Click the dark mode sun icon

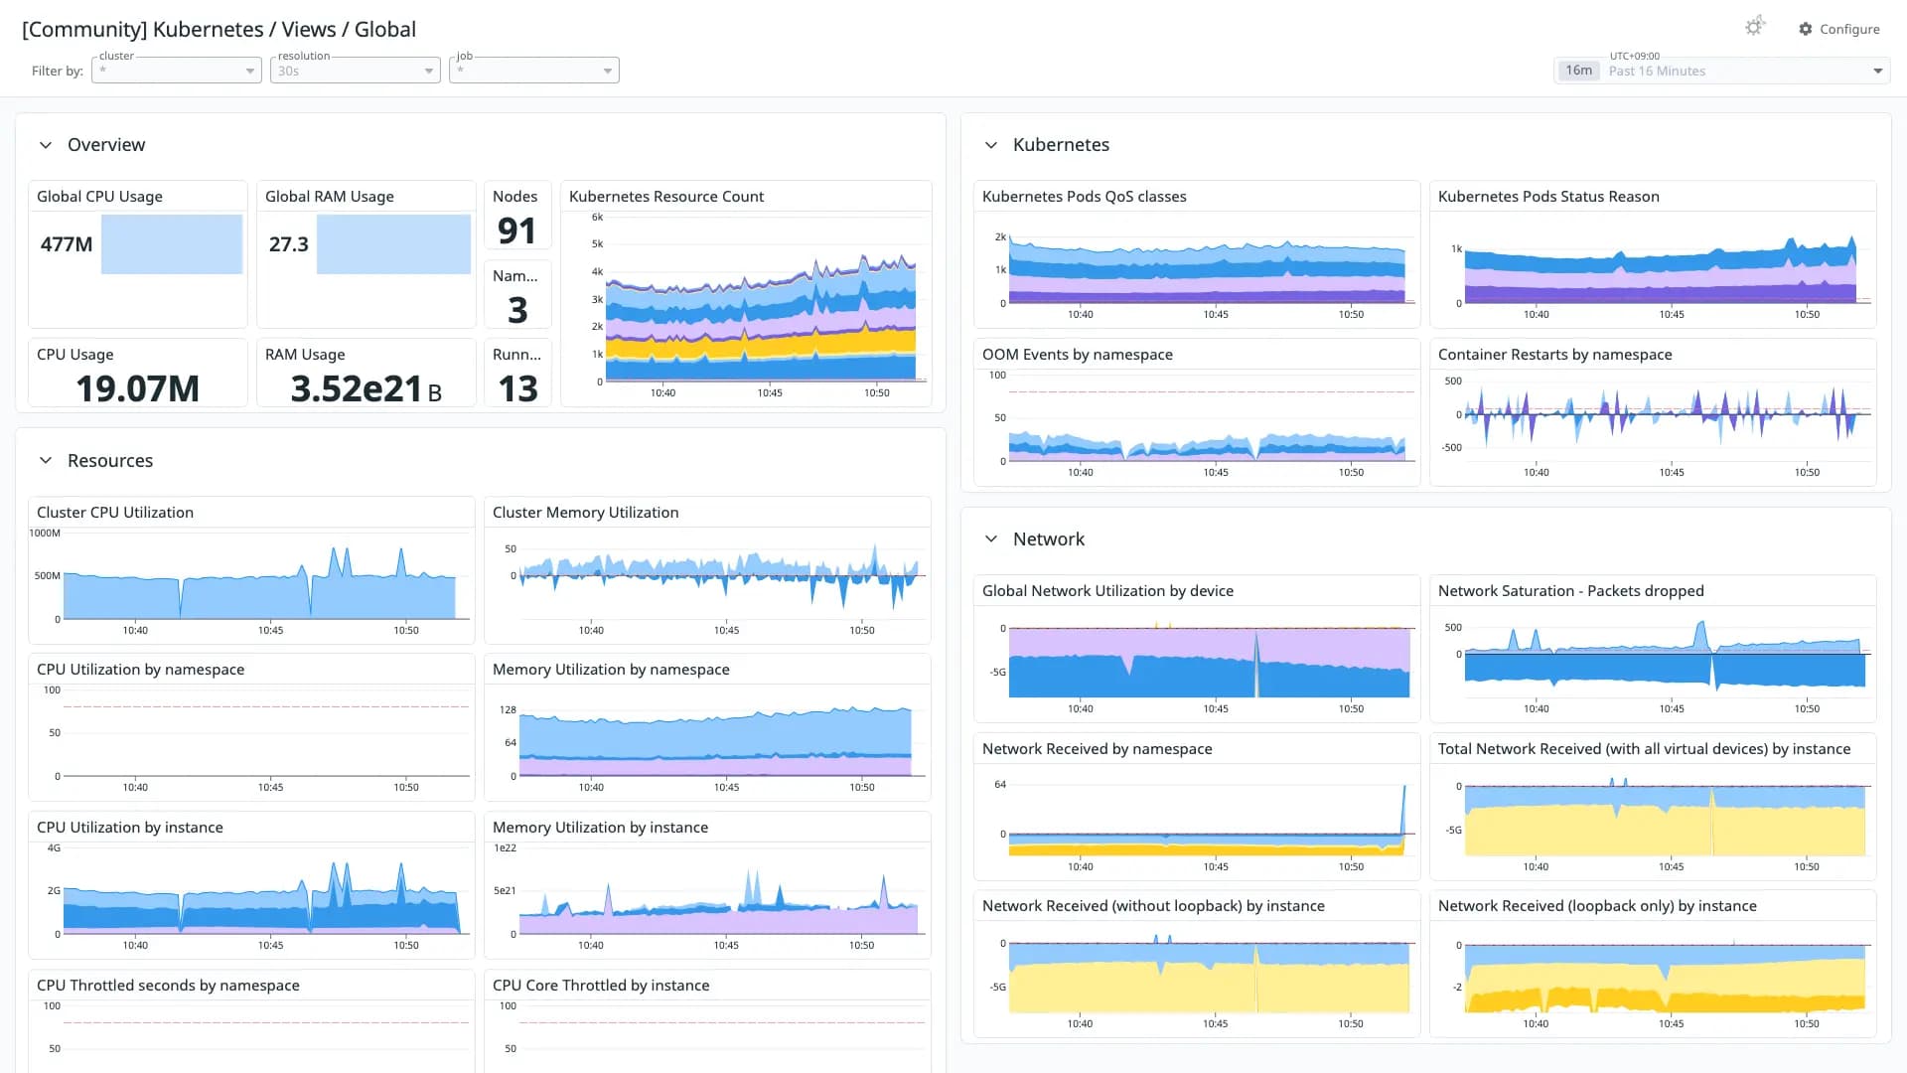1755,27
